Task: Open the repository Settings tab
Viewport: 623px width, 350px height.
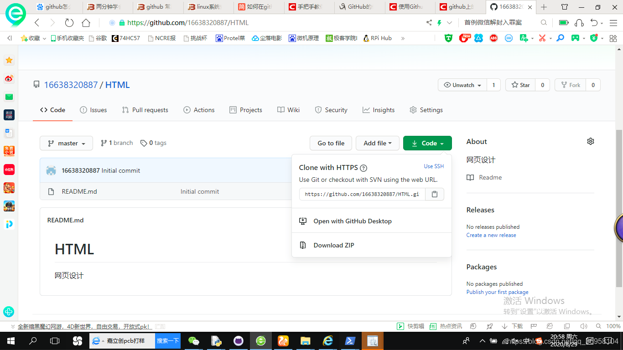Action: (x=426, y=110)
